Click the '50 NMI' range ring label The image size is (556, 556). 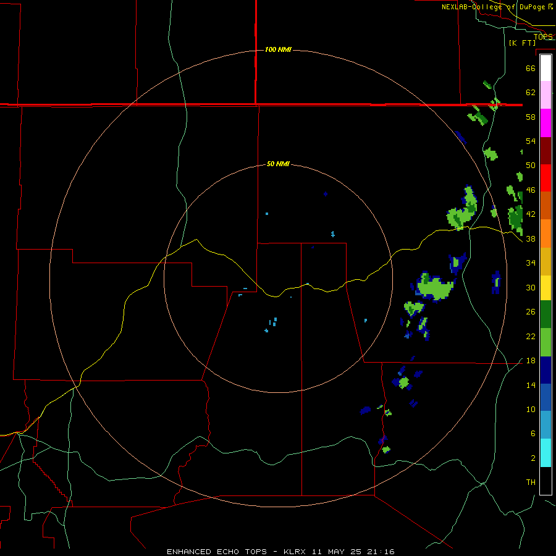click(278, 164)
